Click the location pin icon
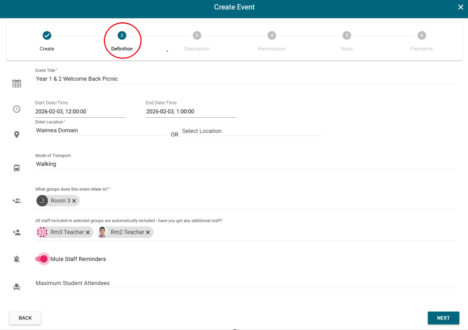 point(17,134)
